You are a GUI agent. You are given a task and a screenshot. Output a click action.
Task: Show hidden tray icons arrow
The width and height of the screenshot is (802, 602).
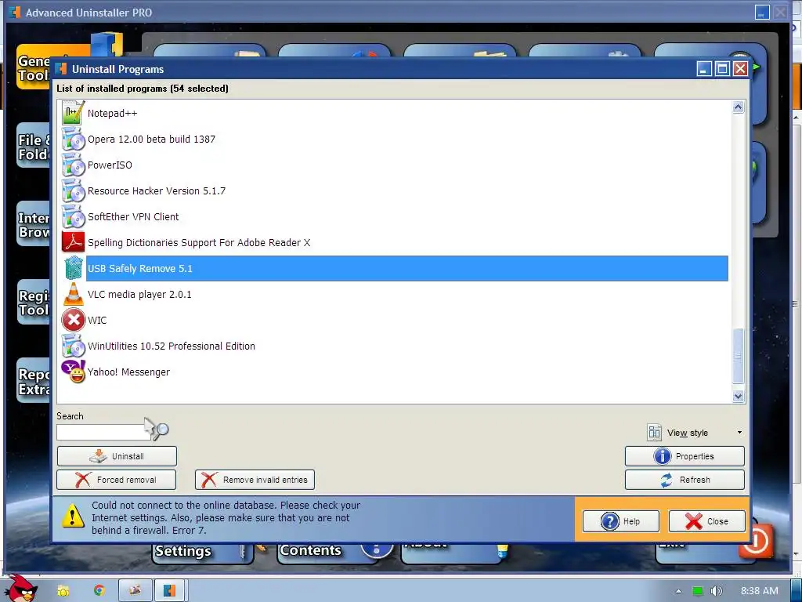pyautogui.click(x=678, y=591)
